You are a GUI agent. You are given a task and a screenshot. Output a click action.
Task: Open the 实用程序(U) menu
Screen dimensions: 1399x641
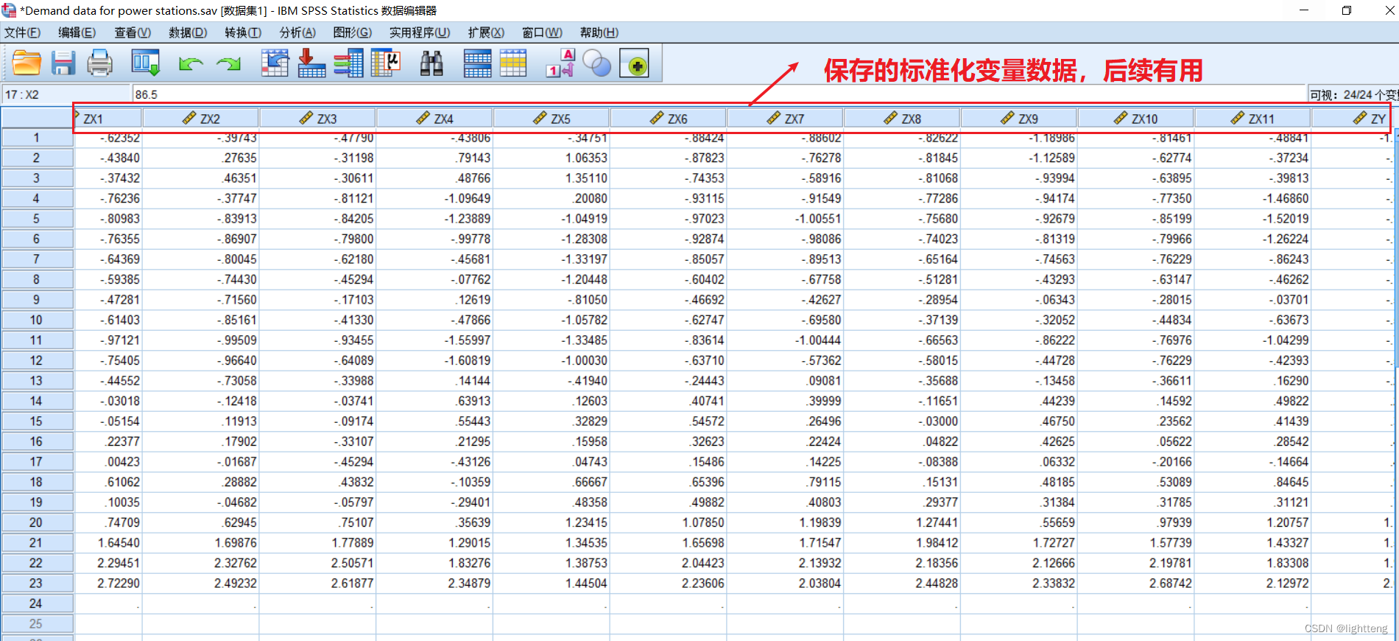pos(420,32)
